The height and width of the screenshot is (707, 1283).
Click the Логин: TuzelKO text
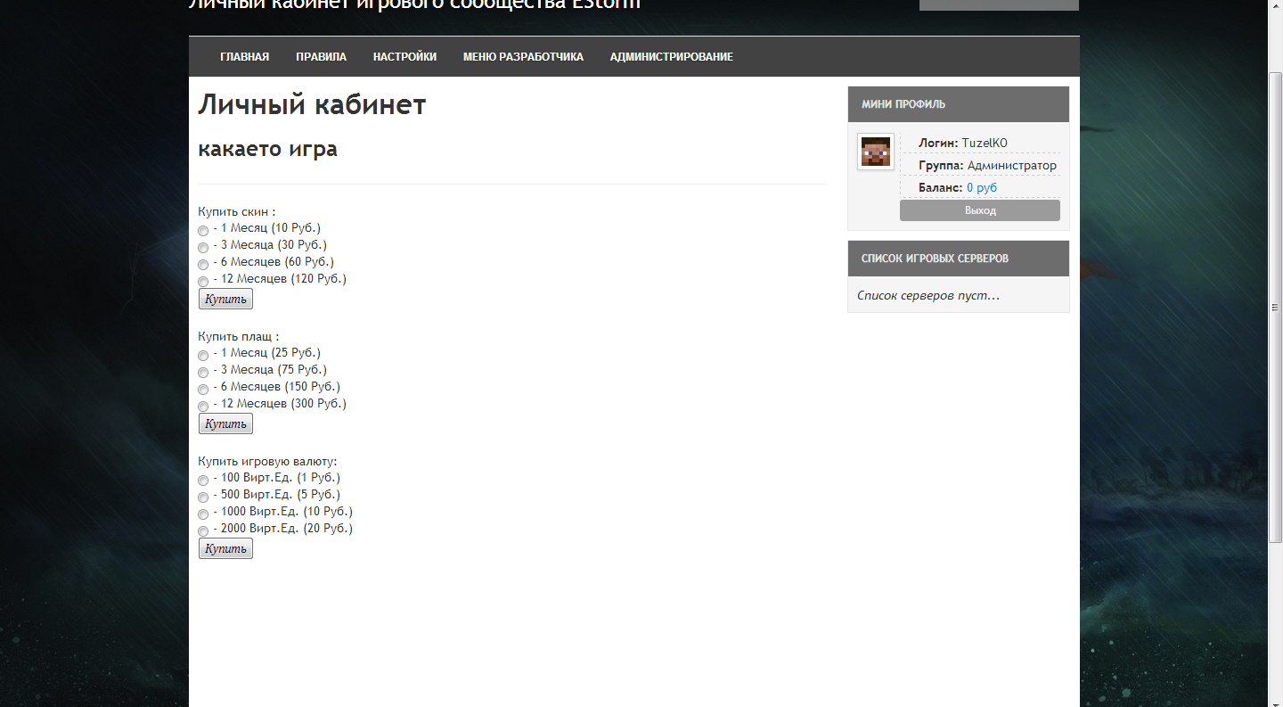point(963,144)
